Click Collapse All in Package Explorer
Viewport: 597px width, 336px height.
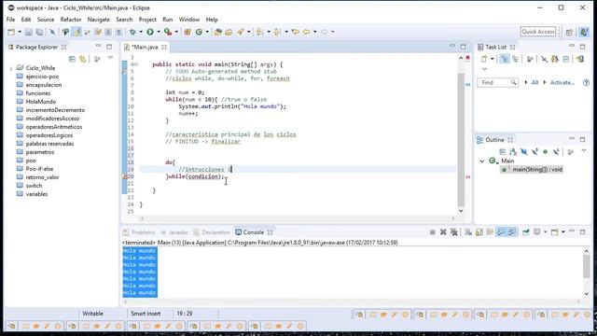pyautogui.click(x=72, y=59)
